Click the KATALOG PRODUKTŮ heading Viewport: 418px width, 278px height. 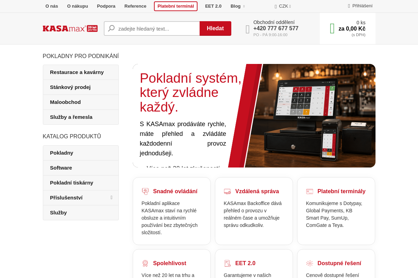(72, 137)
